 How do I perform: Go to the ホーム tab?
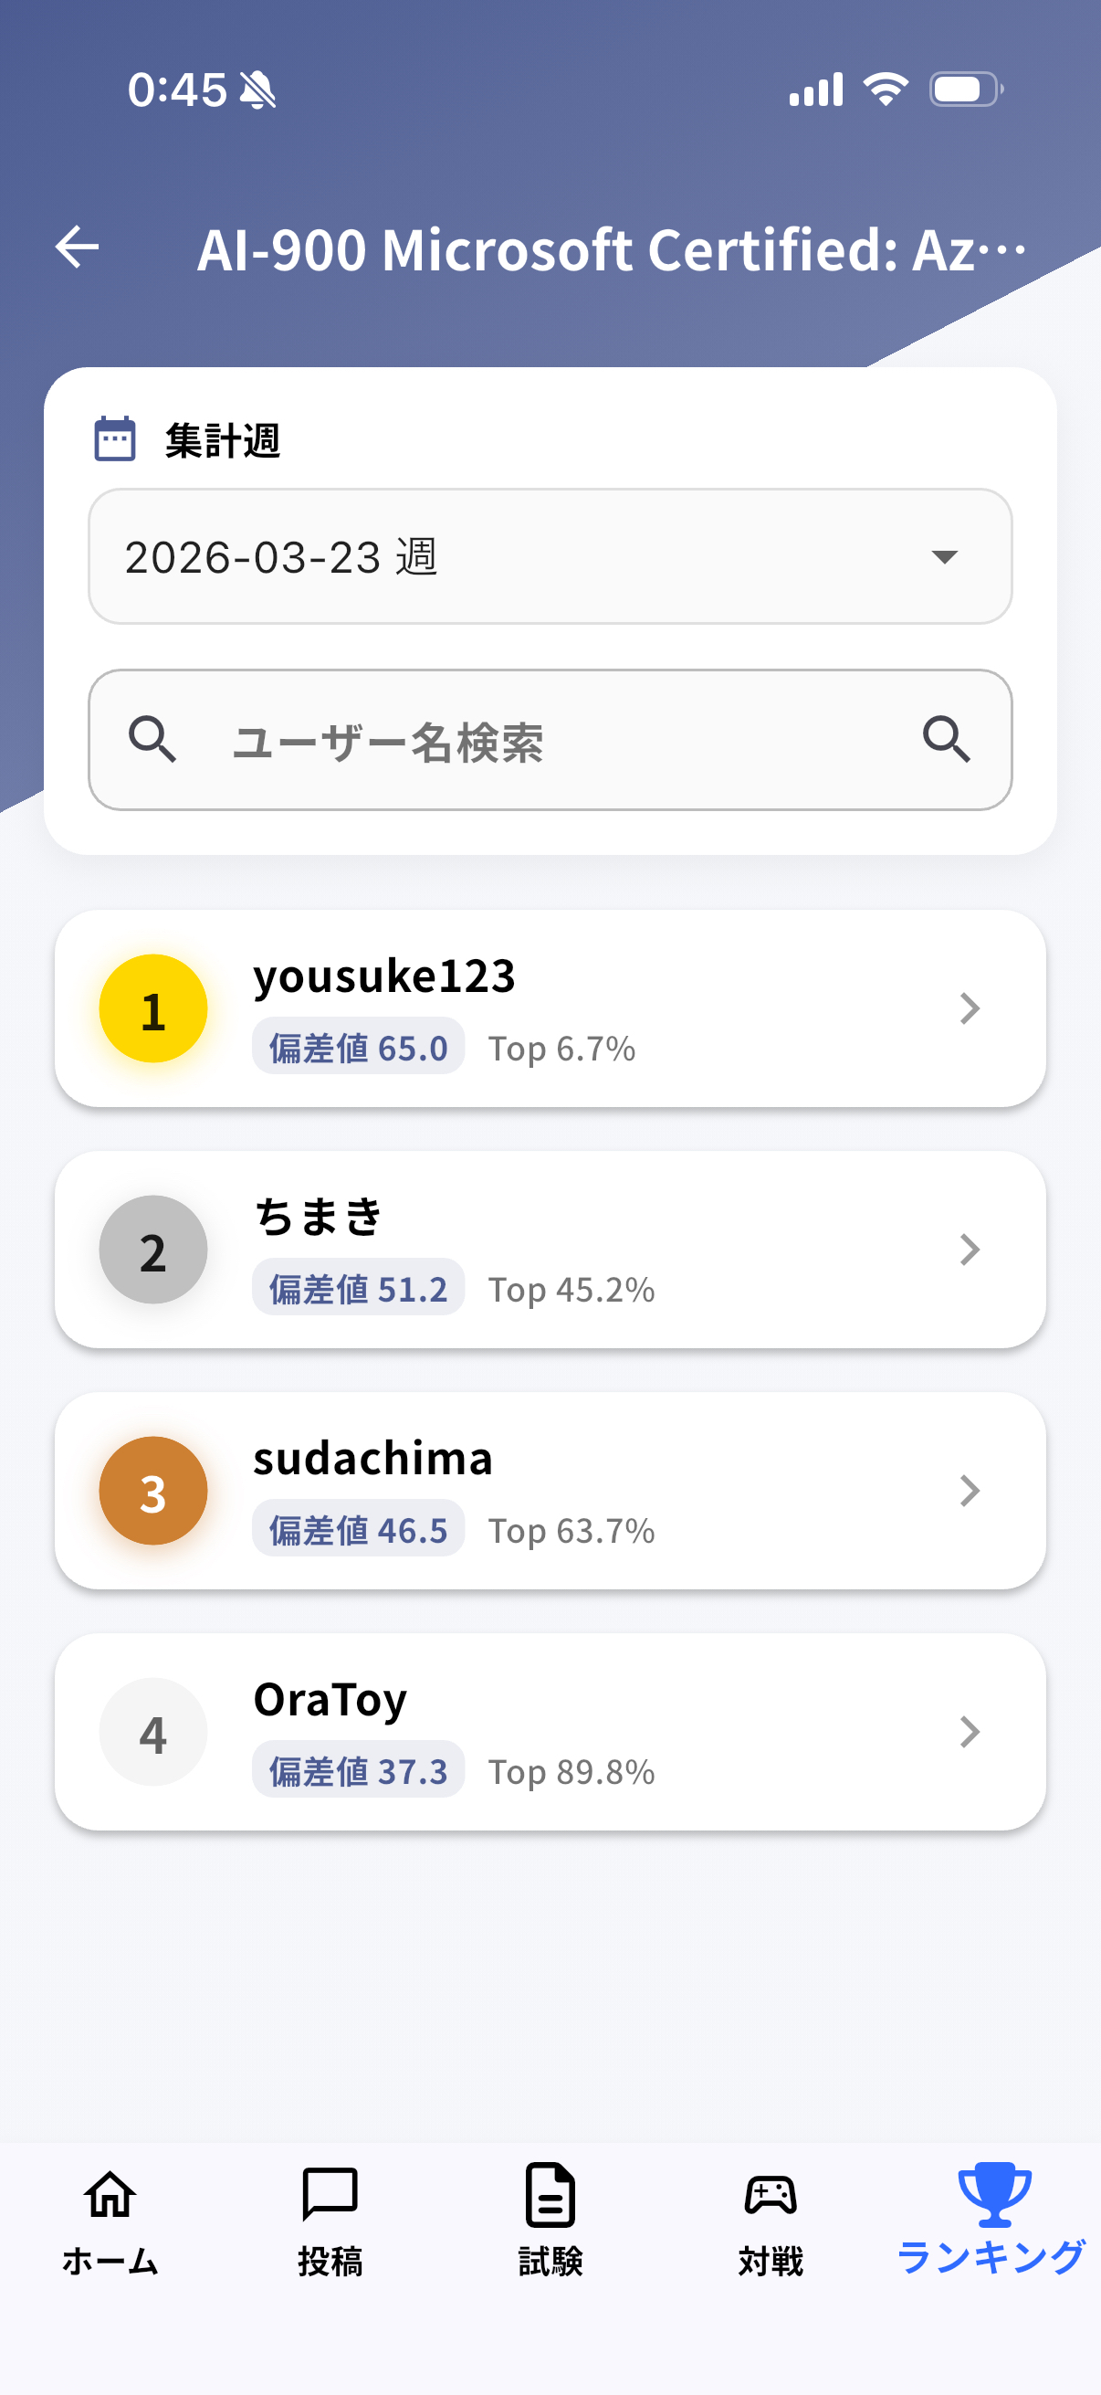pyautogui.click(x=110, y=2221)
